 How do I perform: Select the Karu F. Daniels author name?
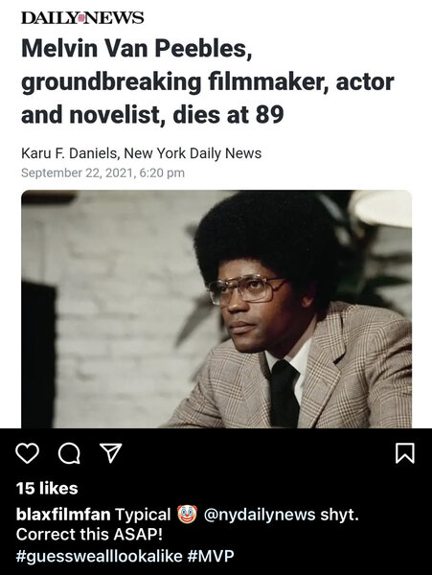click(69, 153)
